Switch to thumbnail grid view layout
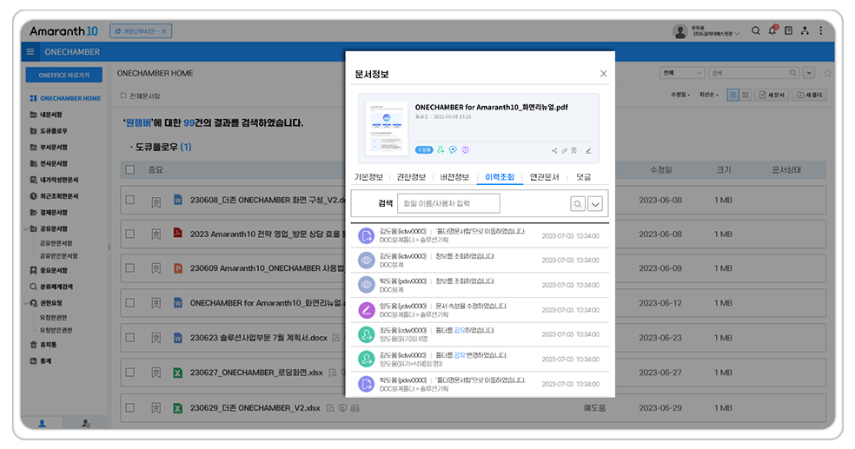This screenshot has width=855, height=449. pyautogui.click(x=746, y=95)
